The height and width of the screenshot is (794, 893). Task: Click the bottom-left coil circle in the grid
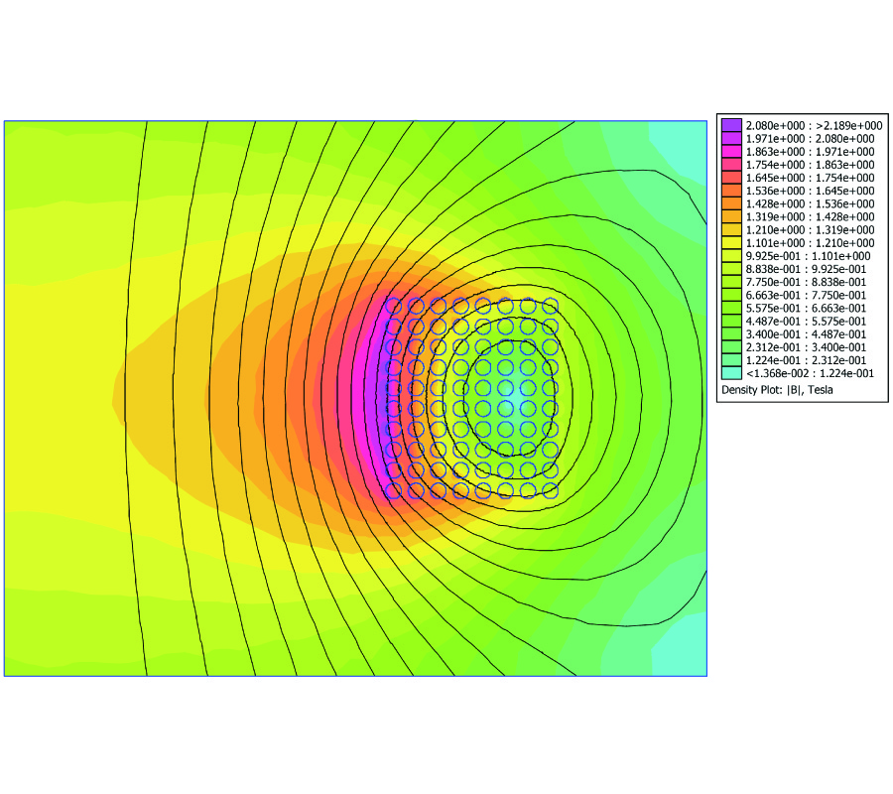pos(393,490)
